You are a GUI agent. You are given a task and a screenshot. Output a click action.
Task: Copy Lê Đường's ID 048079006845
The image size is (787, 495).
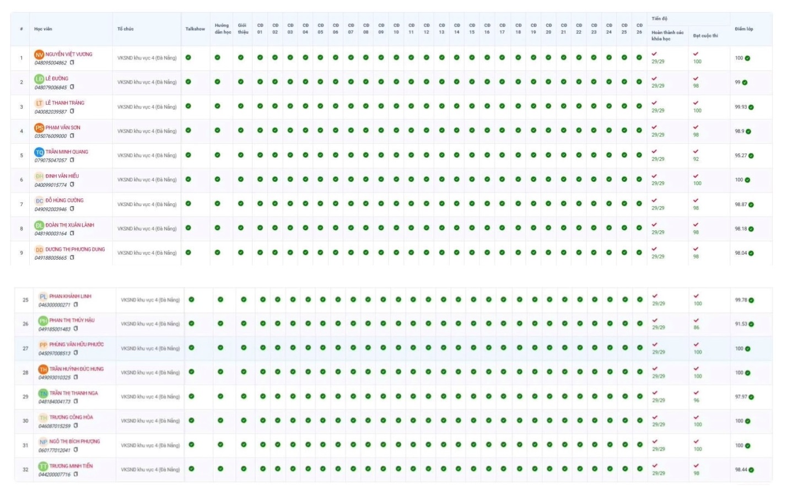coord(72,87)
